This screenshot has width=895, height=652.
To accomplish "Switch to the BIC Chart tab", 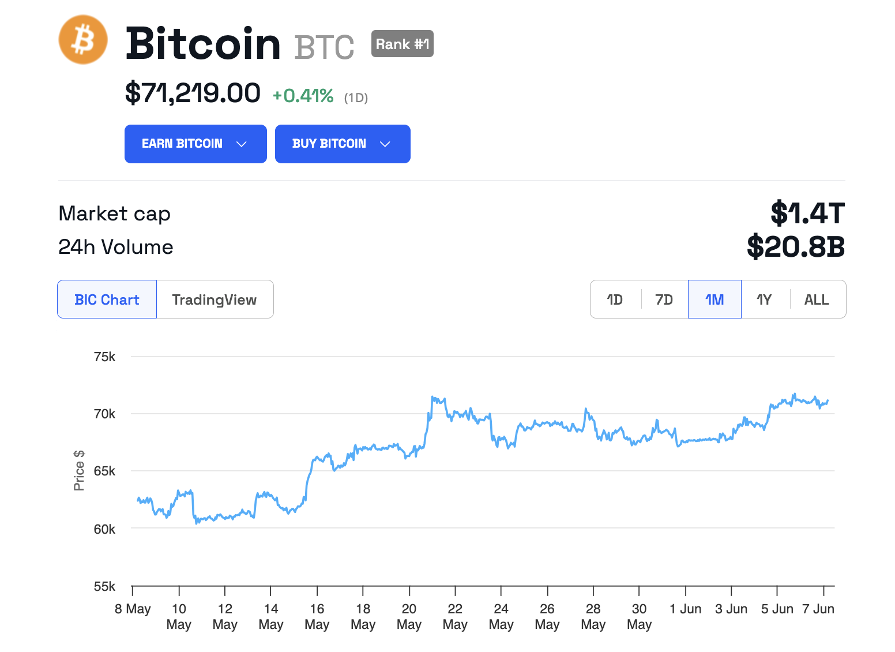I will 107,299.
